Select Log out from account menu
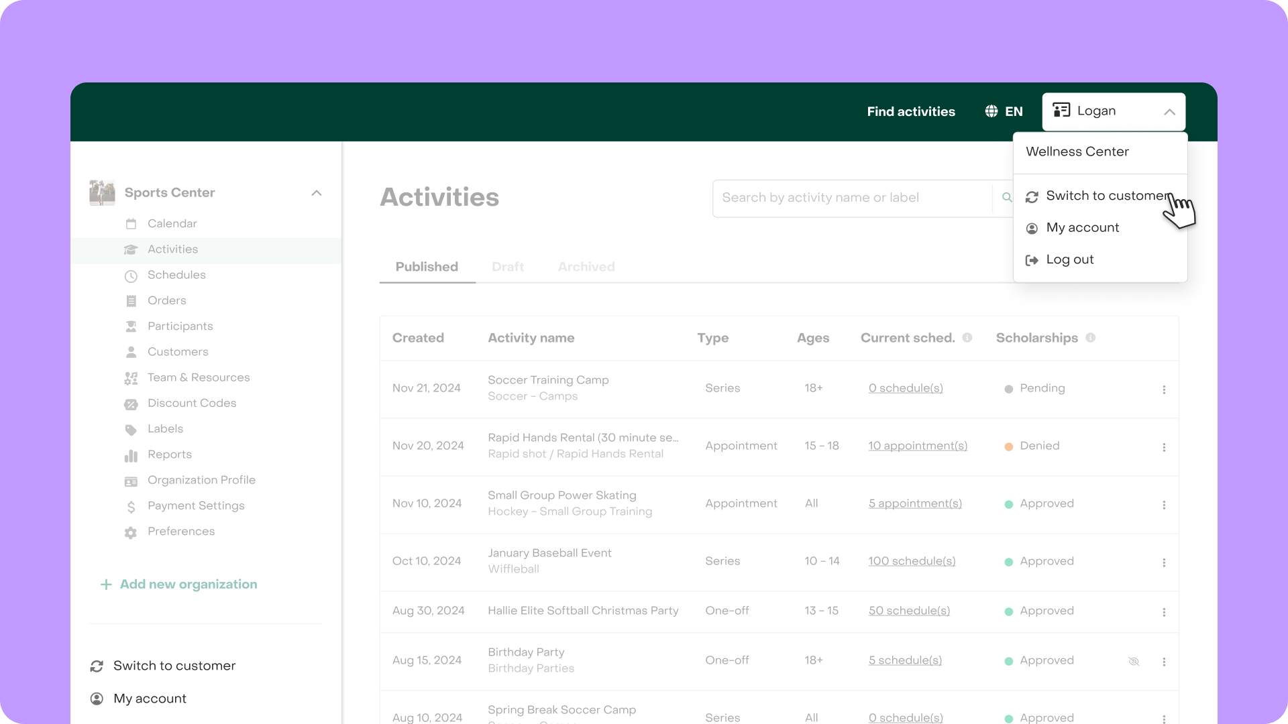Image resolution: width=1288 pixels, height=724 pixels. (1069, 260)
